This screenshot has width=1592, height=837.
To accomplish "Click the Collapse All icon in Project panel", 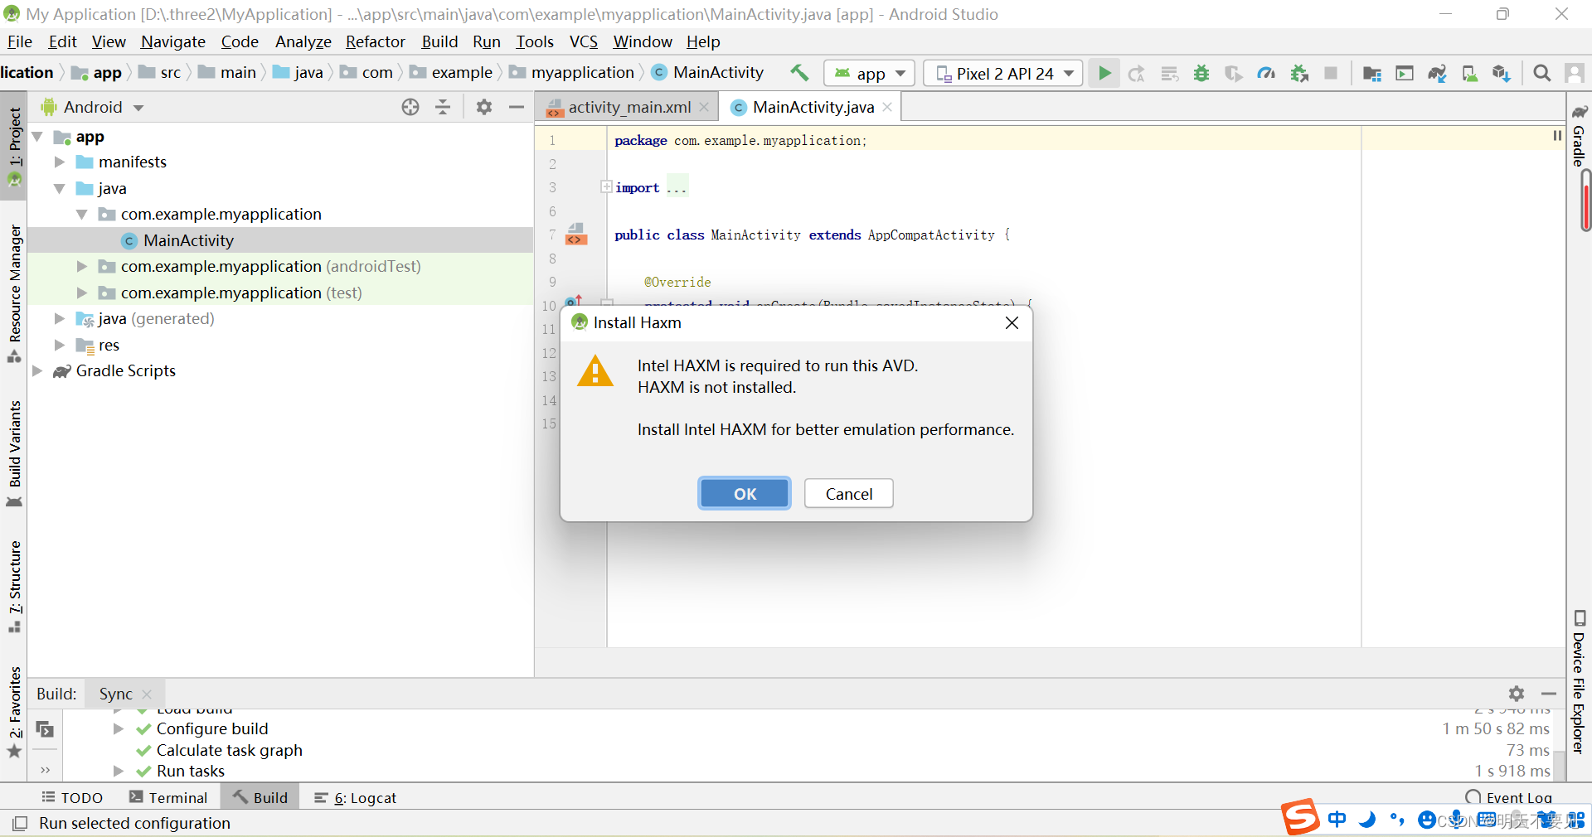I will [443, 107].
